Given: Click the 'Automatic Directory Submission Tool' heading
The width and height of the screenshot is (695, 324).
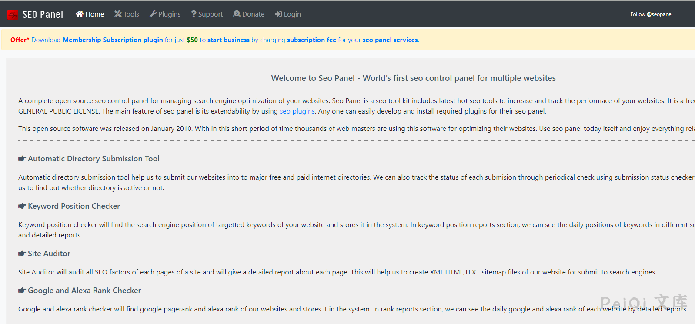Looking at the screenshot, I should [x=94, y=159].
